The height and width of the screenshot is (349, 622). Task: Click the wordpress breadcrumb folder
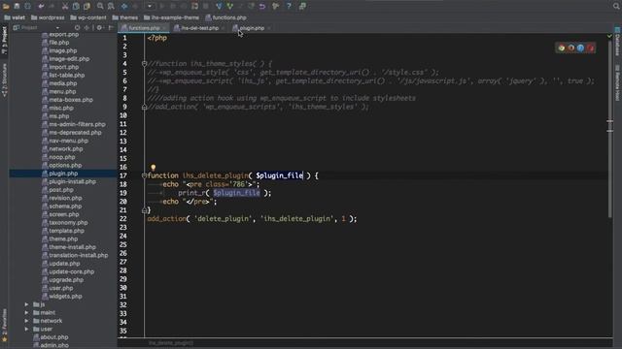(48, 17)
